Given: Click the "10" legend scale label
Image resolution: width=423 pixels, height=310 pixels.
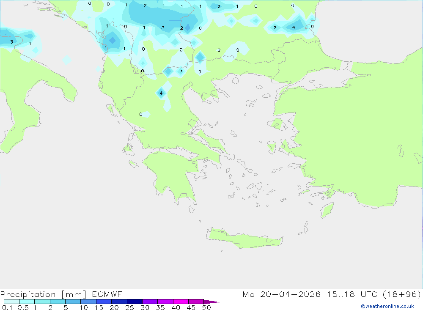Looking at the screenshot, I should pos(84,307).
